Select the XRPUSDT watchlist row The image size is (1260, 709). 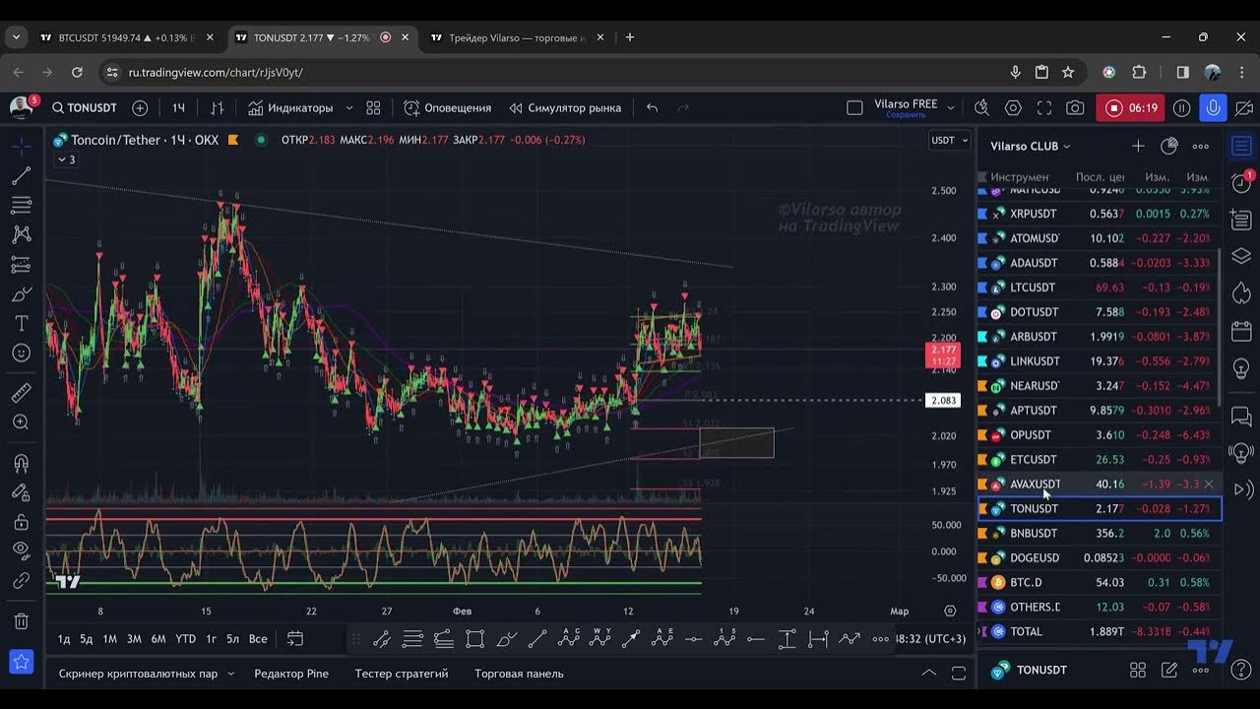tap(1099, 214)
